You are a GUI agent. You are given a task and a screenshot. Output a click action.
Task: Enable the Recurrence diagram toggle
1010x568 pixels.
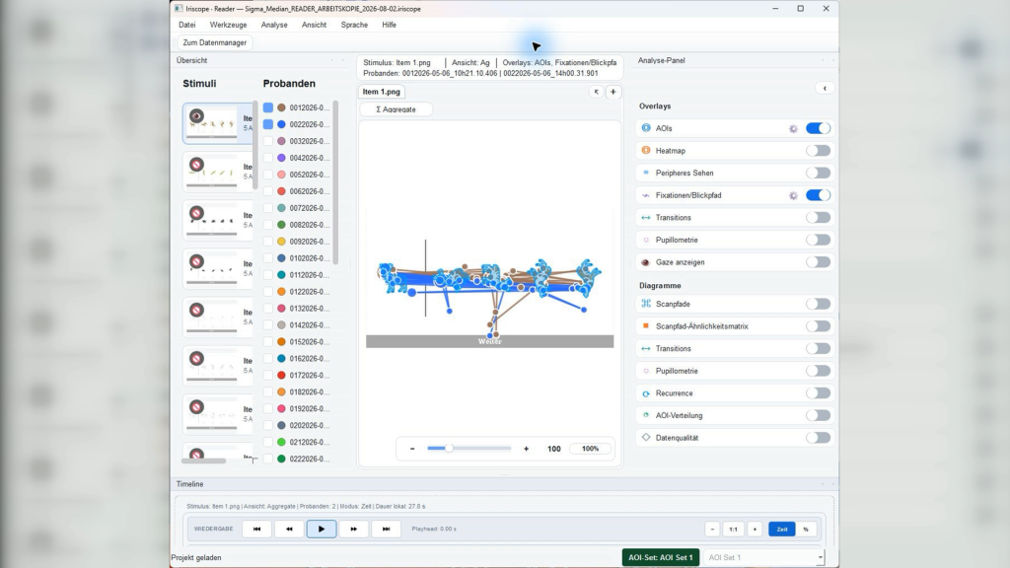[x=818, y=392]
